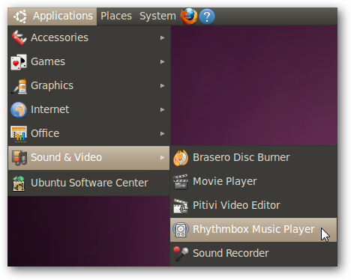Select the Games menu entry text
351x280 pixels.
[x=48, y=61]
